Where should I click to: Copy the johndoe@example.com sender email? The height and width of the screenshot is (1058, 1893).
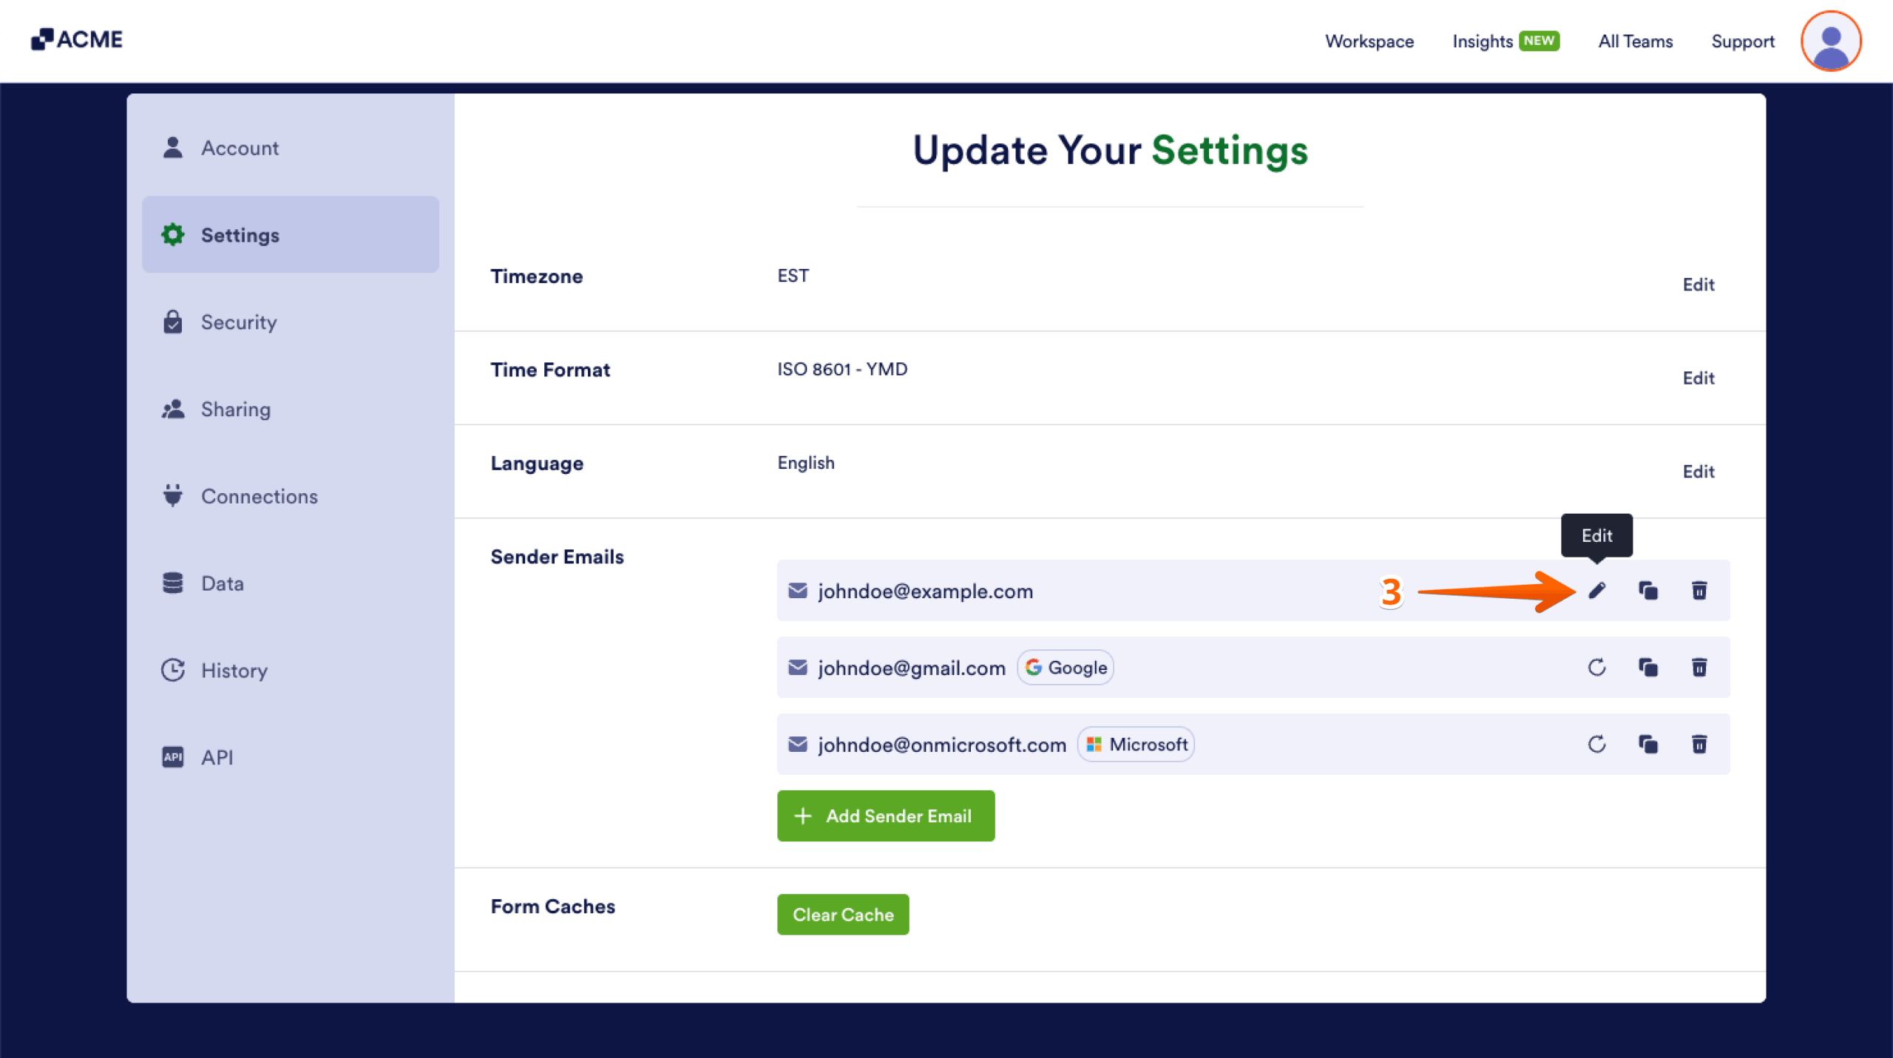[1648, 590]
